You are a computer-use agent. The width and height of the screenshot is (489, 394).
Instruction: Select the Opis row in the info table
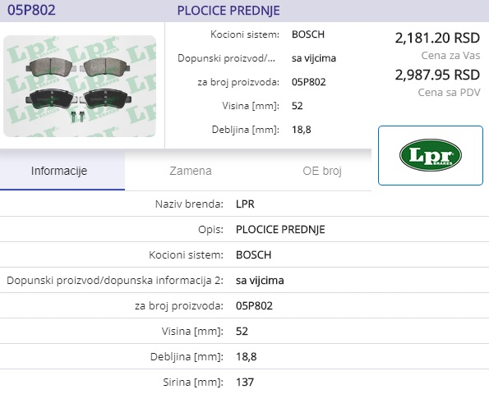point(245,230)
